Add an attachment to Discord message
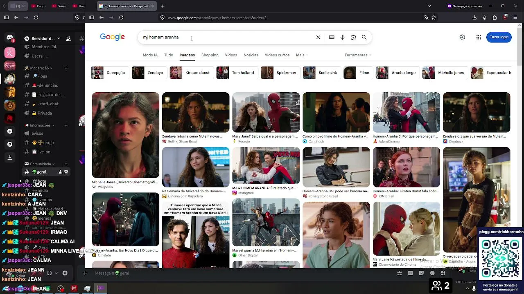The width and height of the screenshot is (524, 294). (x=85, y=273)
